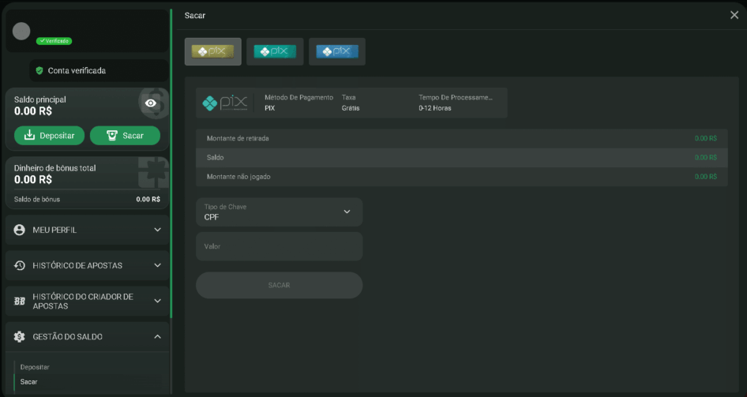Open the Sacar submenu item
The height and width of the screenshot is (397, 747).
[x=29, y=382]
